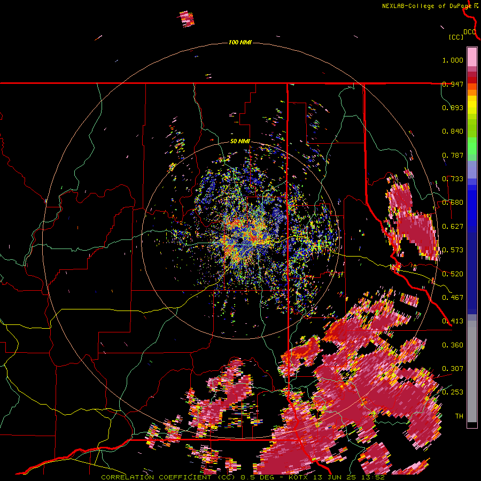Click the 0.947 scale value
Screen dimensions: 481x481
453,84
